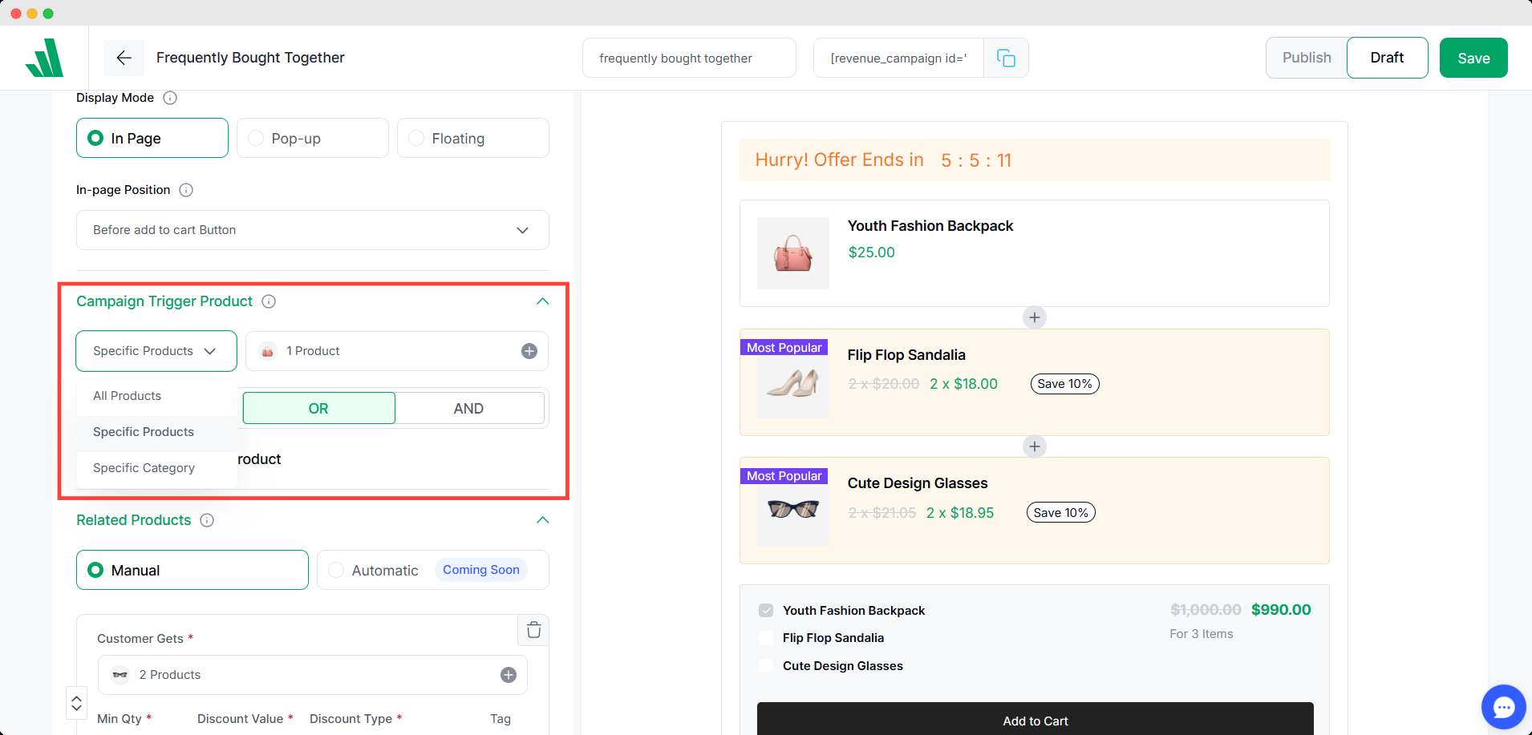Click the Cute Design Glasses title
This screenshot has height=735, width=1532.
tap(918, 483)
